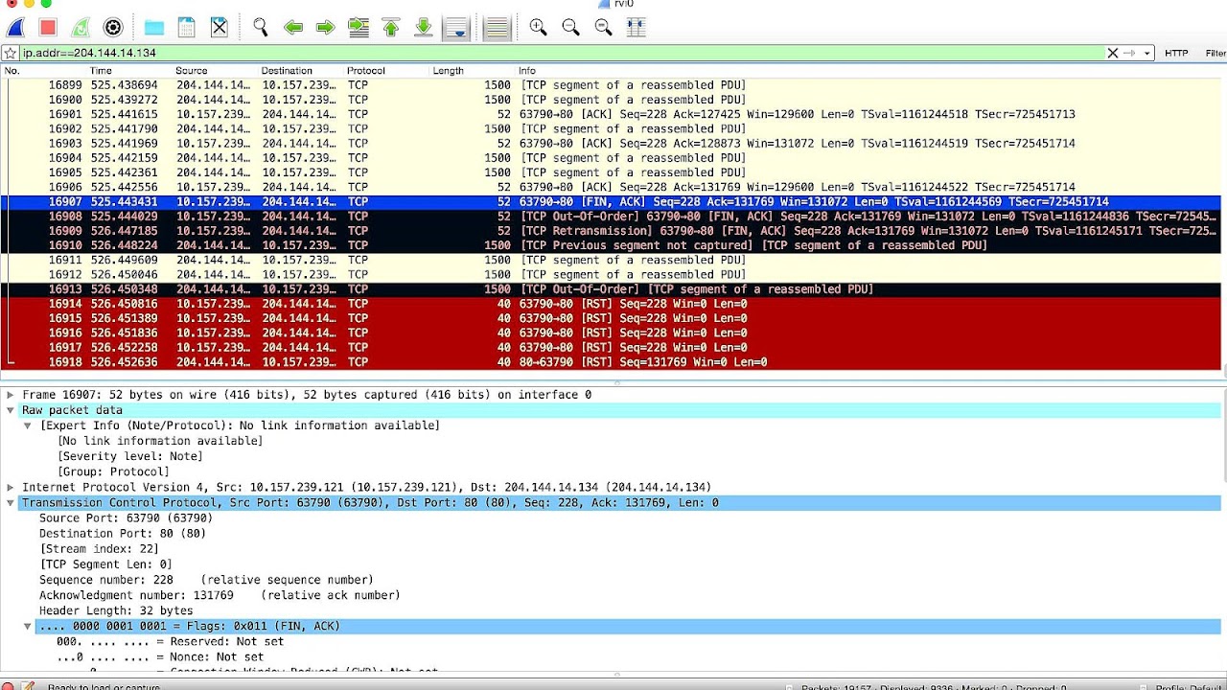This screenshot has width=1227, height=690.
Task: Select Destination Port: 80 field
Action: [x=123, y=533]
